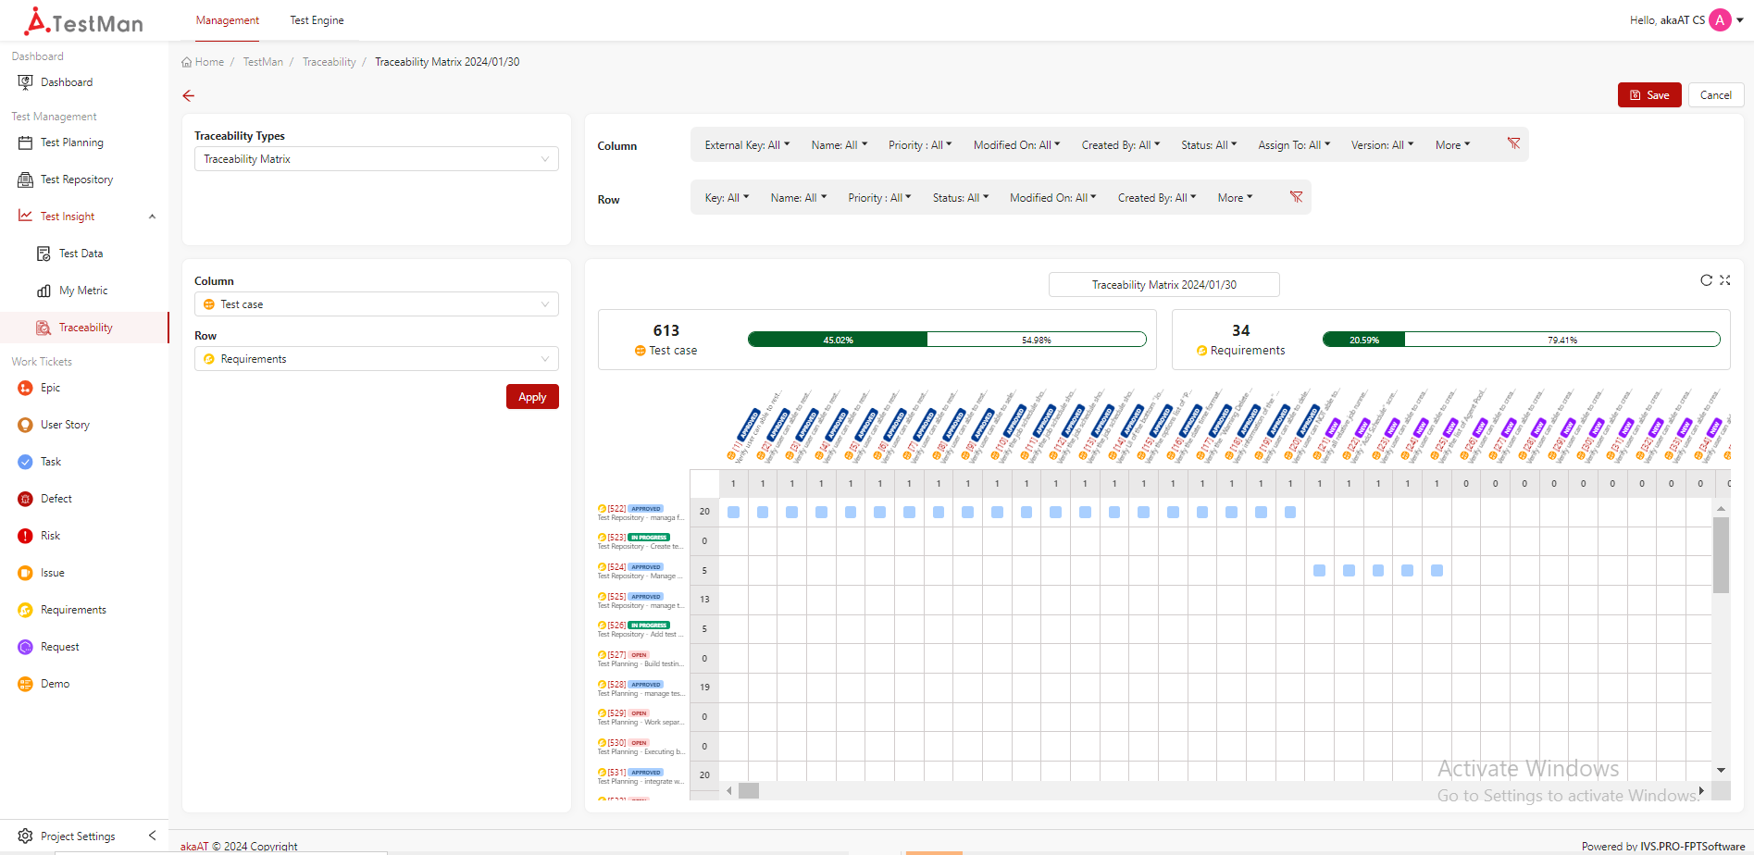
Task: Click matrix horizontal scrollbar thumb
Action: [749, 791]
